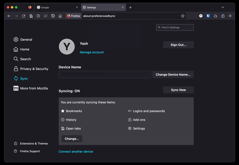Select the Sync category

(x=21, y=78)
